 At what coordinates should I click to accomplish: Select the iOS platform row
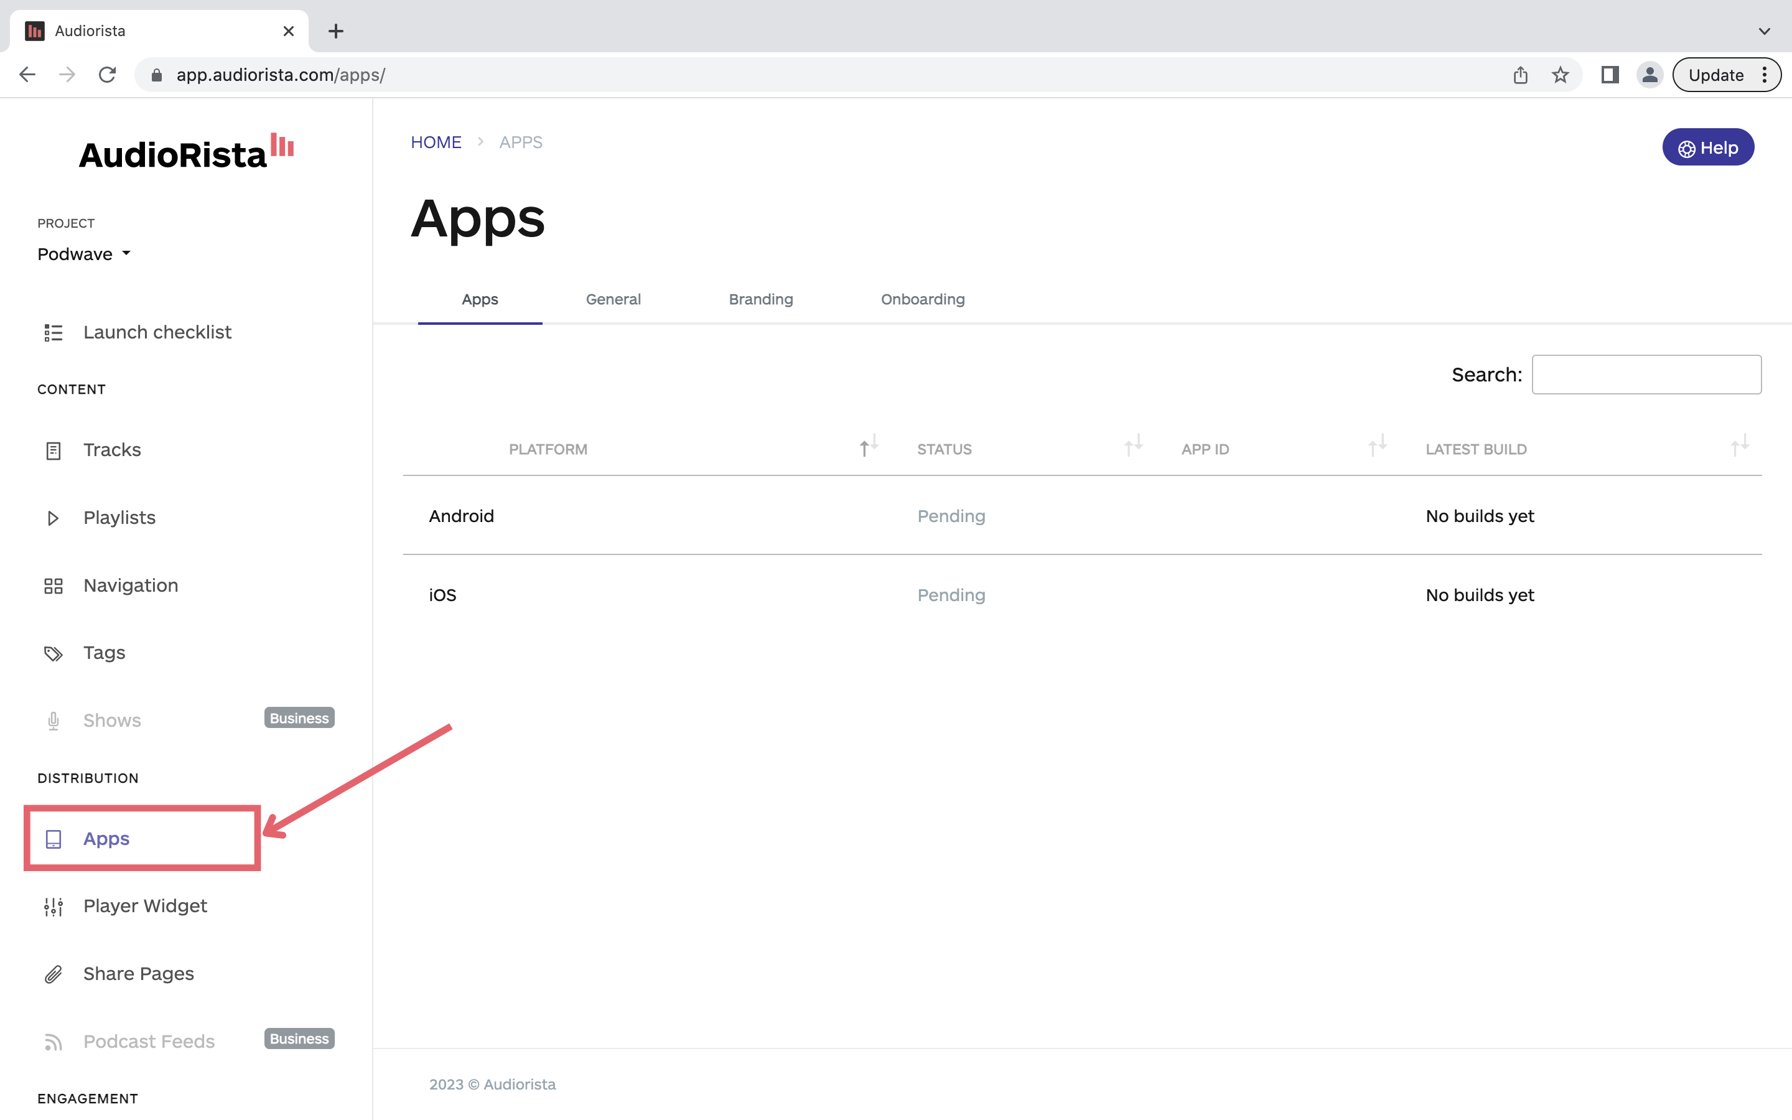(x=1082, y=595)
